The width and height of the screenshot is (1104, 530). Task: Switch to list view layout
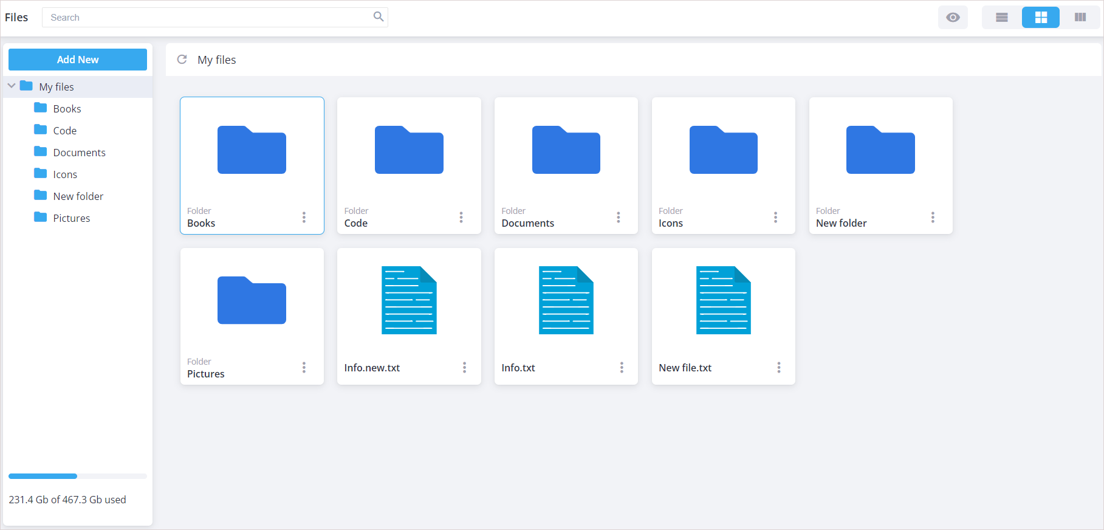click(x=1002, y=18)
